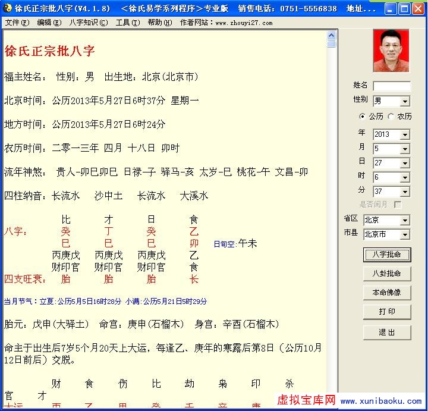Open the 八字知识 menu
428x411 pixels.
[x=88, y=23]
